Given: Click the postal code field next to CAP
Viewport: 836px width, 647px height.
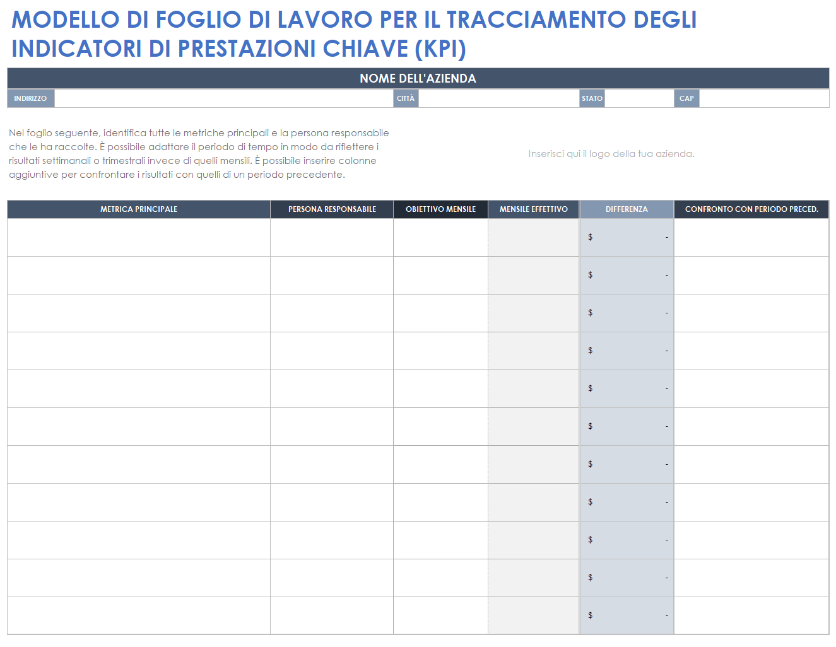Looking at the screenshot, I should point(764,98).
